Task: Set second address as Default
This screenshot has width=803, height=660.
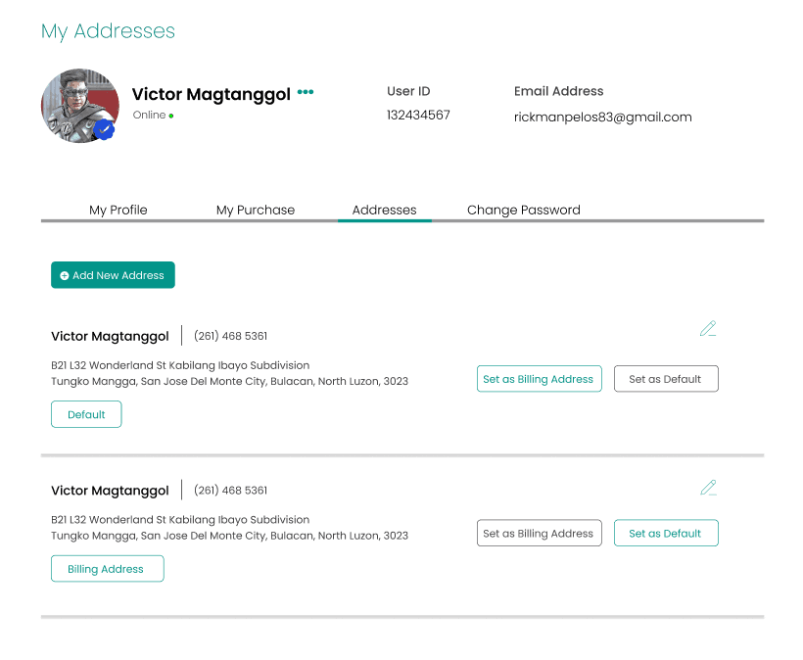Action: (665, 534)
